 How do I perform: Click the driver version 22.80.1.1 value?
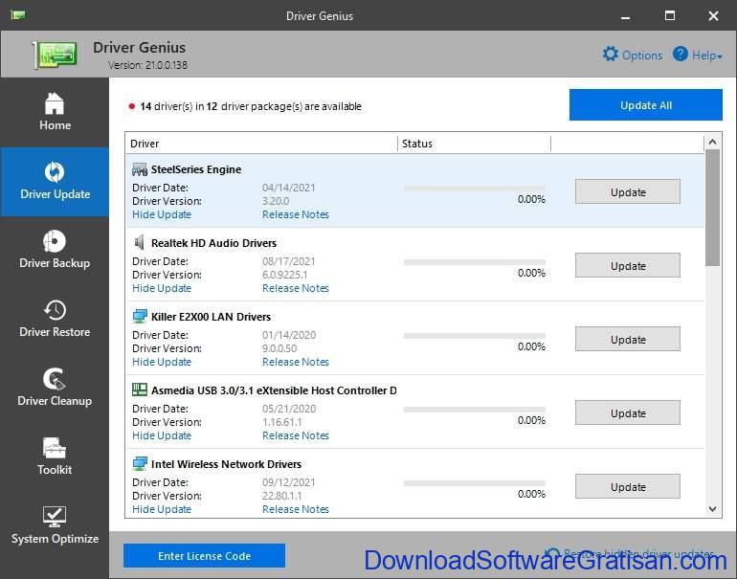[x=282, y=496]
